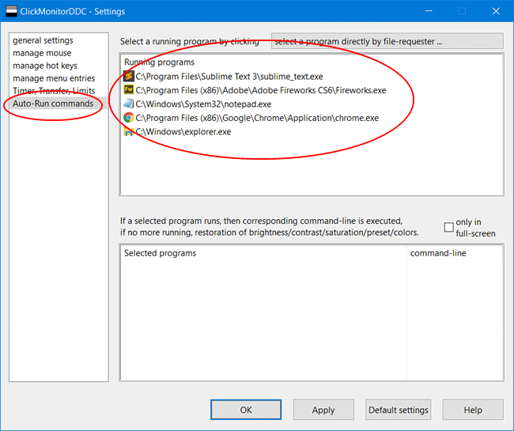Open general settings section

click(43, 40)
